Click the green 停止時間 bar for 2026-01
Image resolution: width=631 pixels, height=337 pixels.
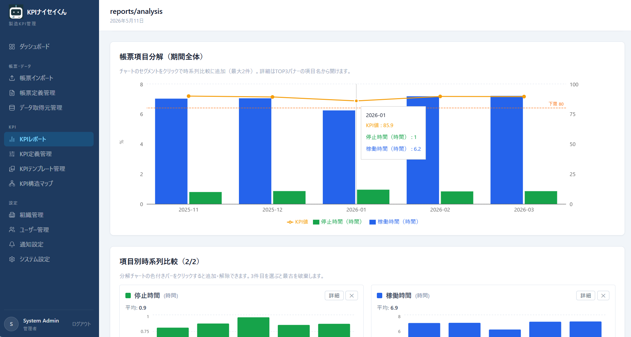(373, 197)
